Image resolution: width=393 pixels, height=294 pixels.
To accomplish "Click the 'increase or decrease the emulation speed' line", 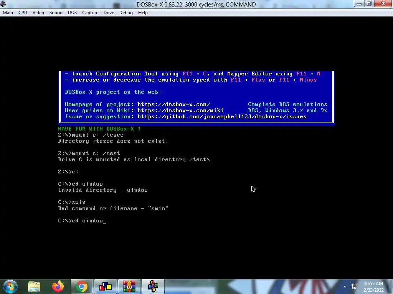I will tap(191, 80).
